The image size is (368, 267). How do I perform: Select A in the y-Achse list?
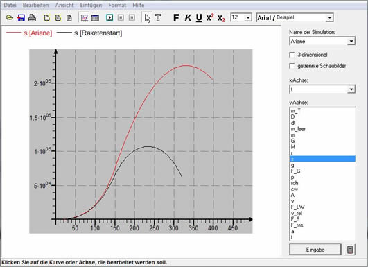tap(322, 195)
